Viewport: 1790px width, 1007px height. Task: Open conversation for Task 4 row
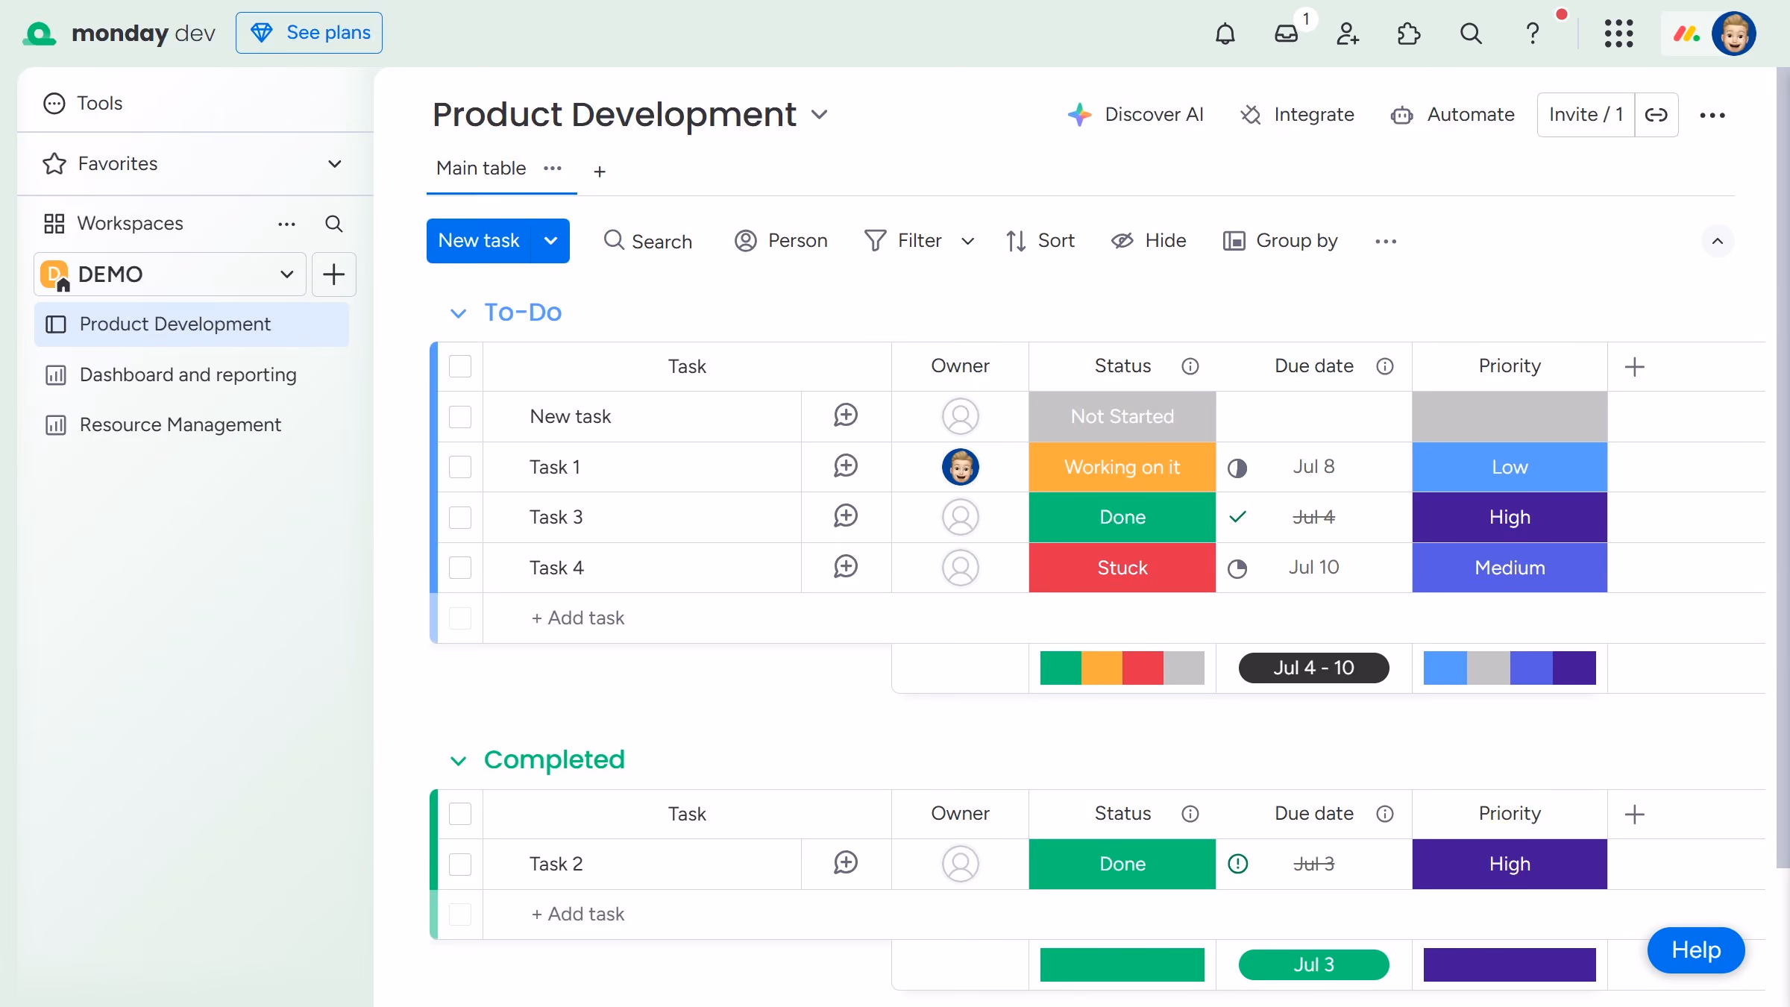coord(846,567)
